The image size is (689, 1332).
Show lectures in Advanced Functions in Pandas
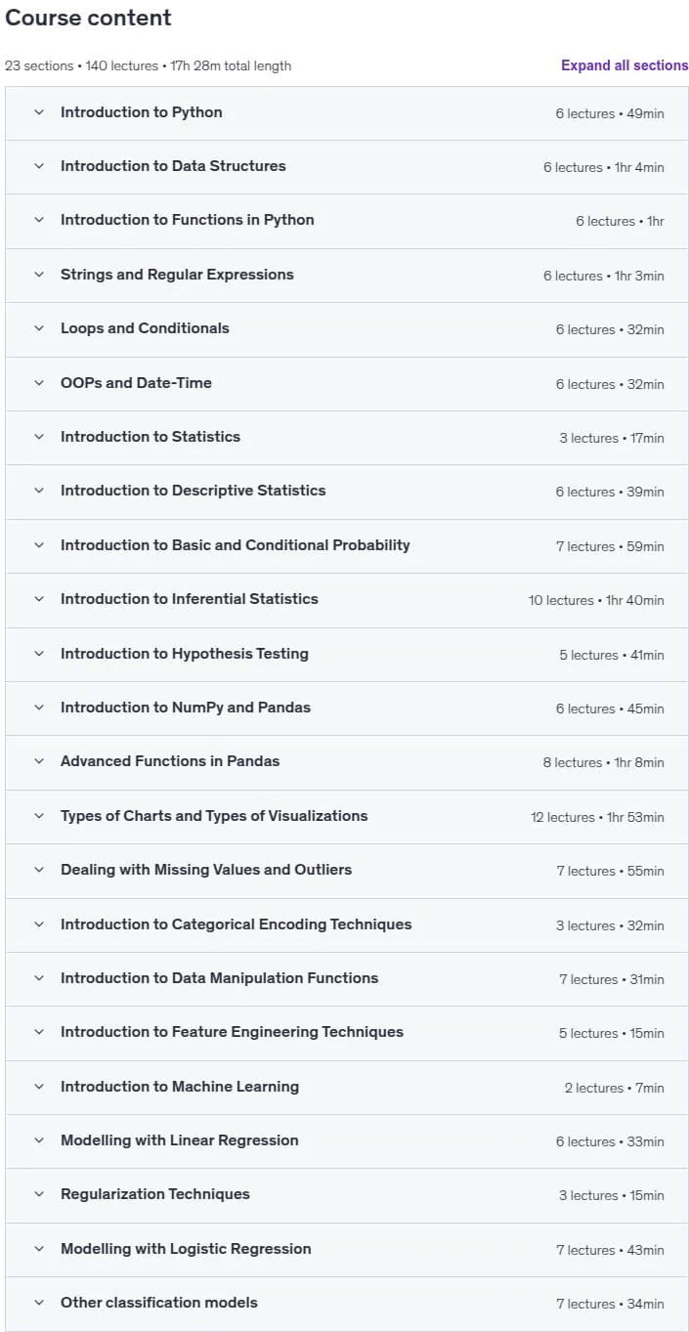(x=347, y=762)
